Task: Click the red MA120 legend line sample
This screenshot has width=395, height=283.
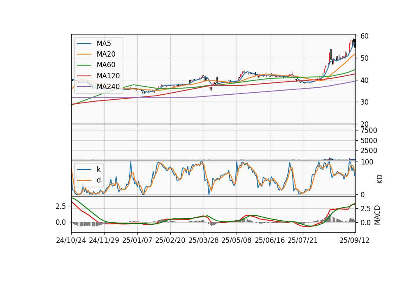Action: click(x=84, y=76)
